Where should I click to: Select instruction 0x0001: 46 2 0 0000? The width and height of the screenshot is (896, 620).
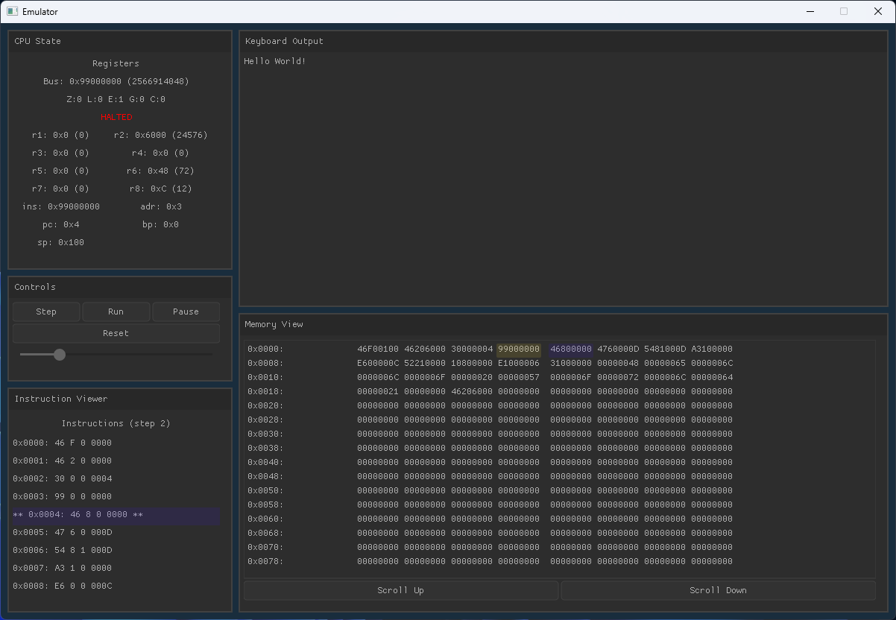coord(62,461)
